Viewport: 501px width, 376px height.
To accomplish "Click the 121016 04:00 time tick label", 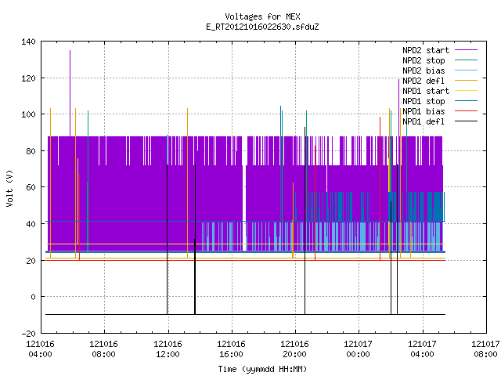I will (40, 349).
